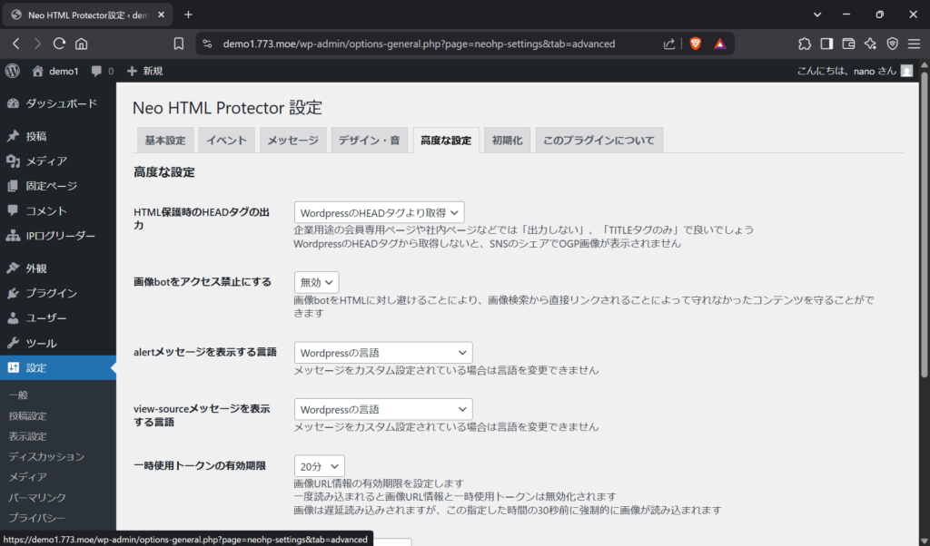Viewport: 930px width, 546px height.
Task: Click the ＋新規 button in admin bar
Action: (144, 71)
